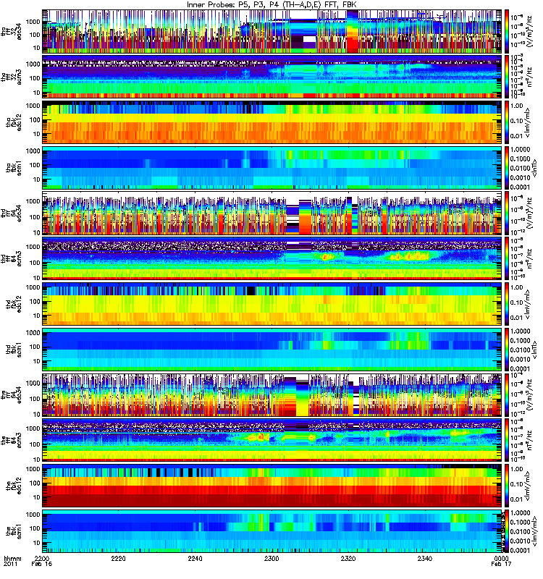
Task: Click the '2011' year label
Action: [10, 564]
